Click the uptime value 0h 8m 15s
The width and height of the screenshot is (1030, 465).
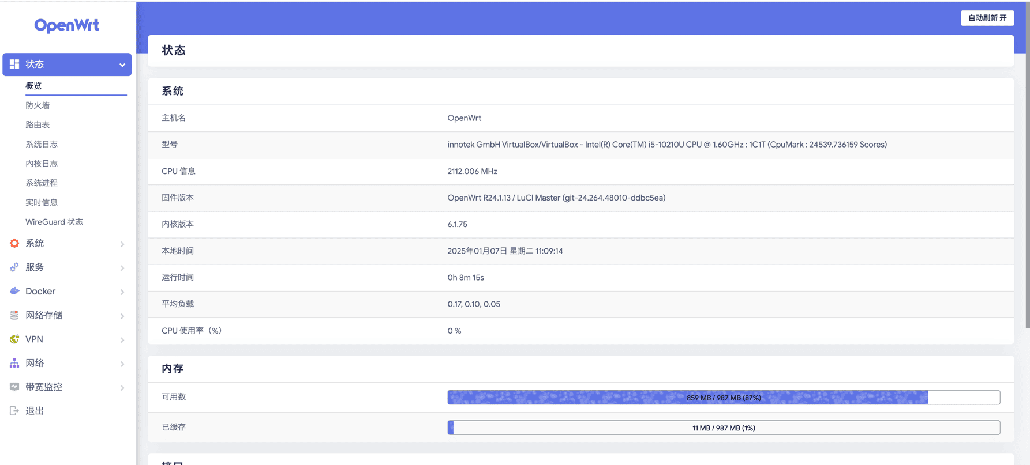[x=466, y=277]
